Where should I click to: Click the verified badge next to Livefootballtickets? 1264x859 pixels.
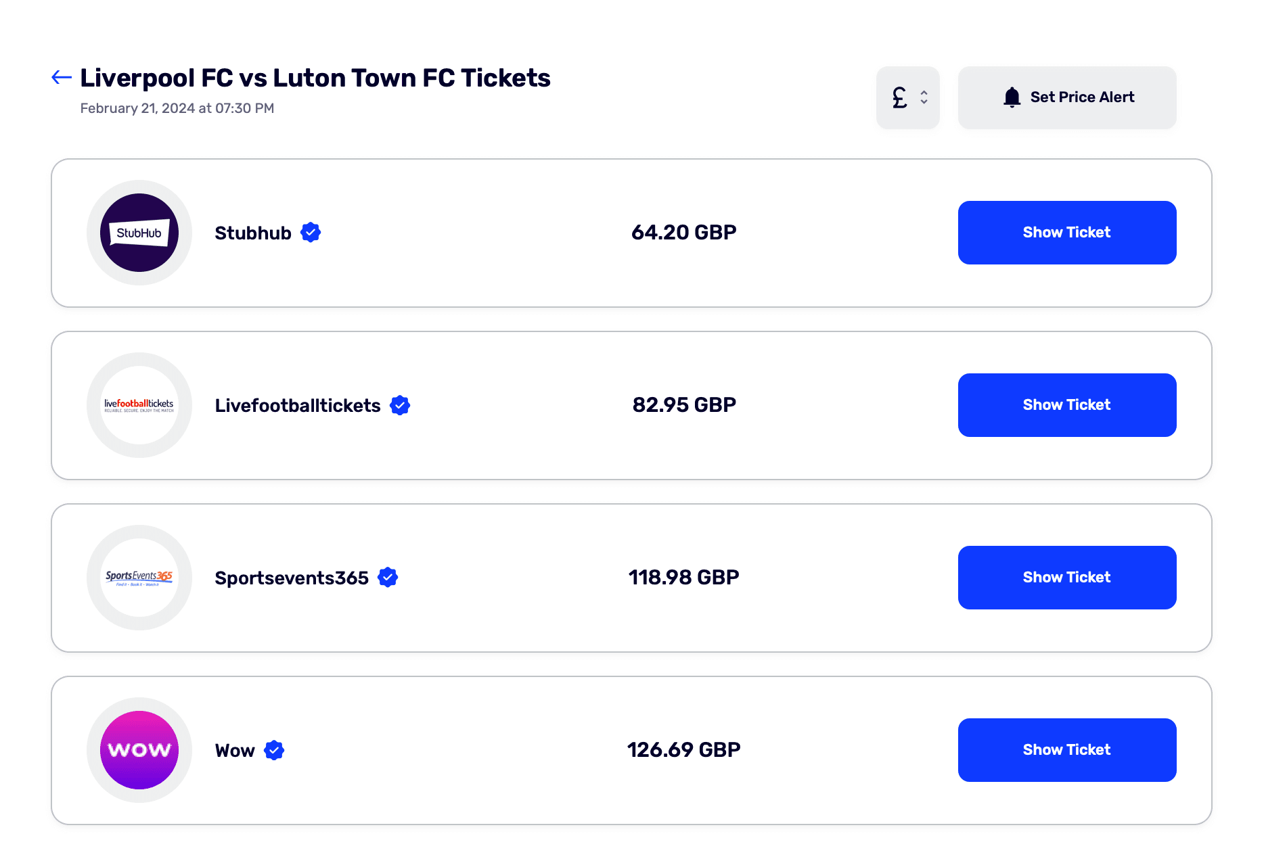[x=400, y=405]
